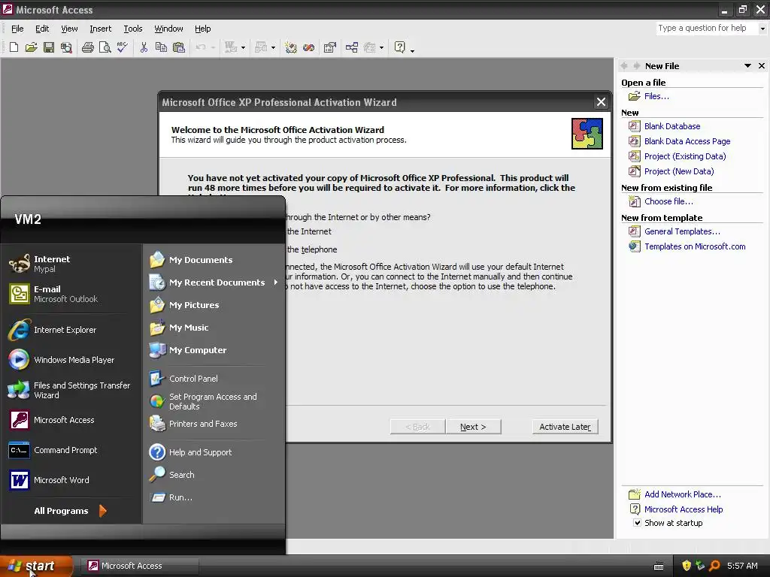Click the OfficeLinks toolbar icon

click(x=230, y=47)
